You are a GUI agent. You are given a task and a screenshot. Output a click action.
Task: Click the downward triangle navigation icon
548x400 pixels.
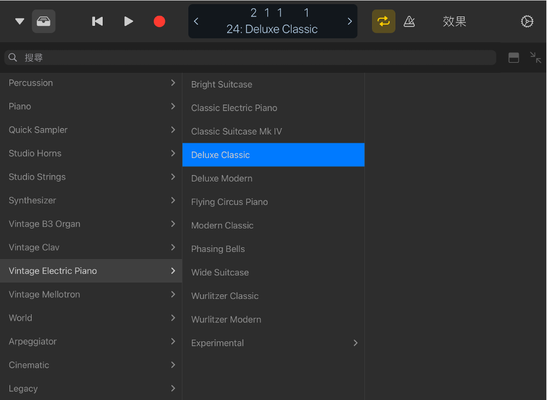(19, 22)
